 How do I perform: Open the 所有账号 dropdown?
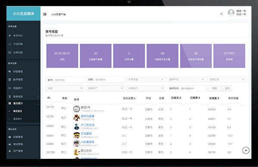tap(146, 88)
